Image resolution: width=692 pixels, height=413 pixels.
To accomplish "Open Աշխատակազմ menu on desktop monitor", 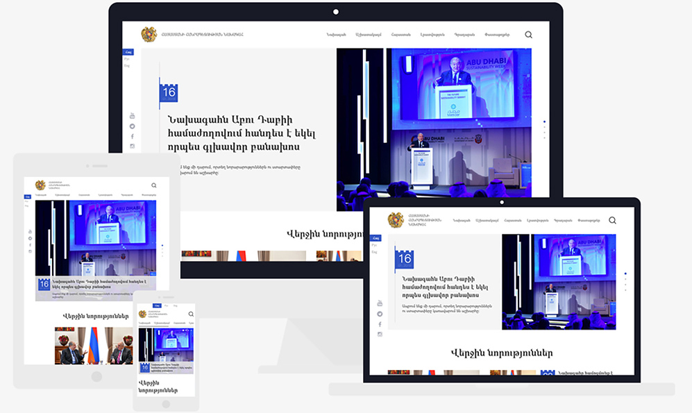I will pyautogui.click(x=368, y=35).
